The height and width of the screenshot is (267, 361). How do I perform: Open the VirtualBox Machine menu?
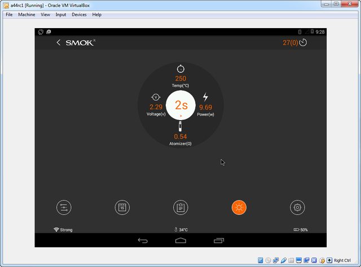pos(27,15)
